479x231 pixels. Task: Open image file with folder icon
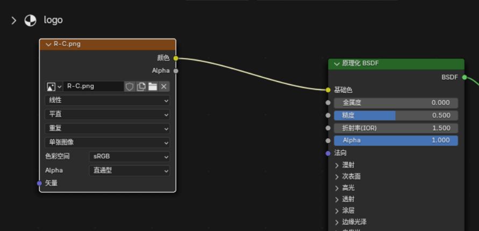coord(153,86)
